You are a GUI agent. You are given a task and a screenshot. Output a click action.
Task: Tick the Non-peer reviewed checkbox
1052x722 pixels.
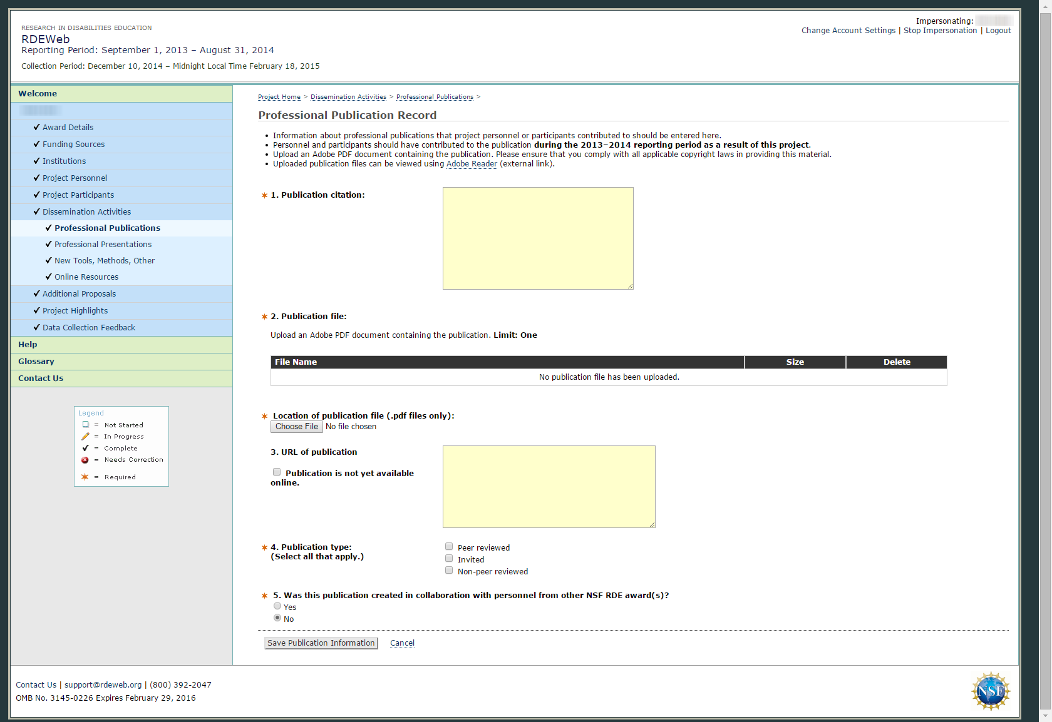449,571
